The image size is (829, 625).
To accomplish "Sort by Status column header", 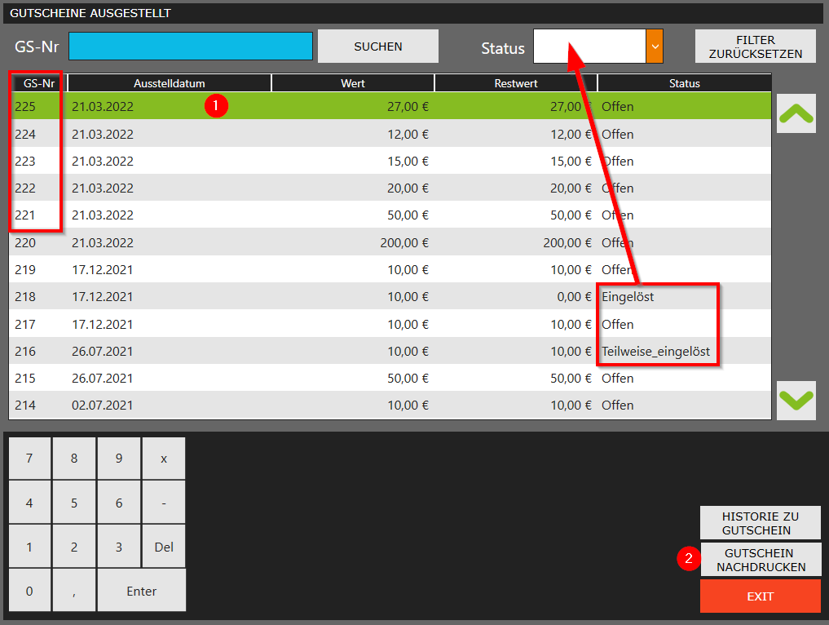I will coord(685,83).
